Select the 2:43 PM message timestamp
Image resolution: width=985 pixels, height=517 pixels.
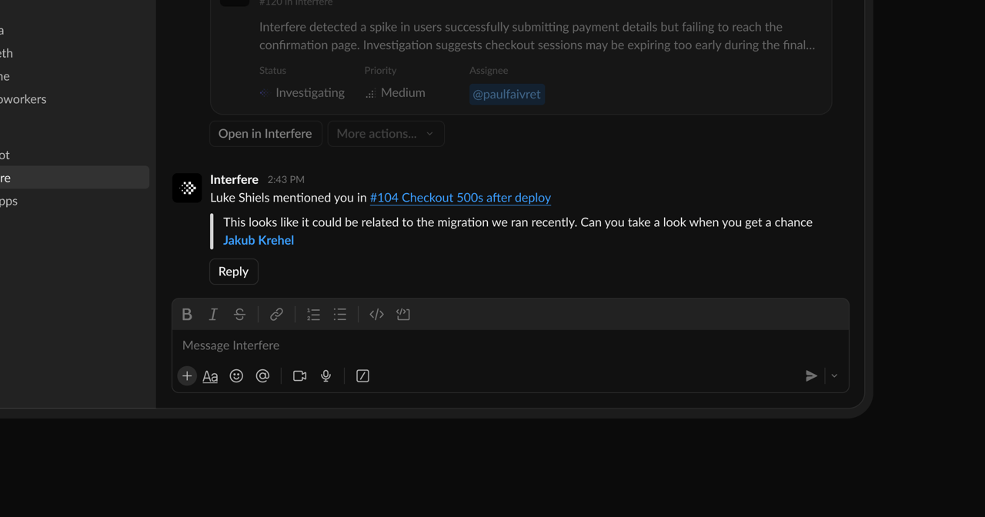pyautogui.click(x=285, y=179)
